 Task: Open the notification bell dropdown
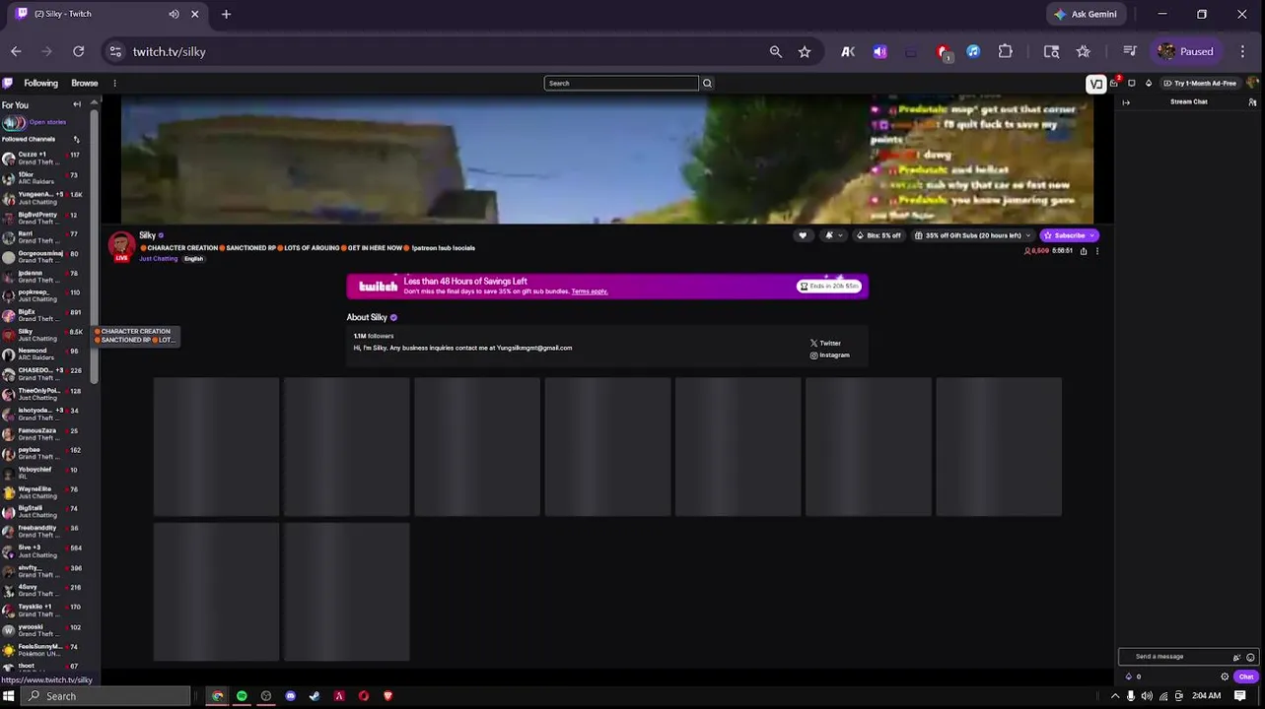tap(833, 236)
